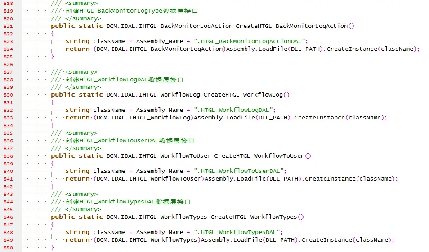429x252 pixels.
Task: Click line number 821 in the gutter
Action: click(x=8, y=26)
